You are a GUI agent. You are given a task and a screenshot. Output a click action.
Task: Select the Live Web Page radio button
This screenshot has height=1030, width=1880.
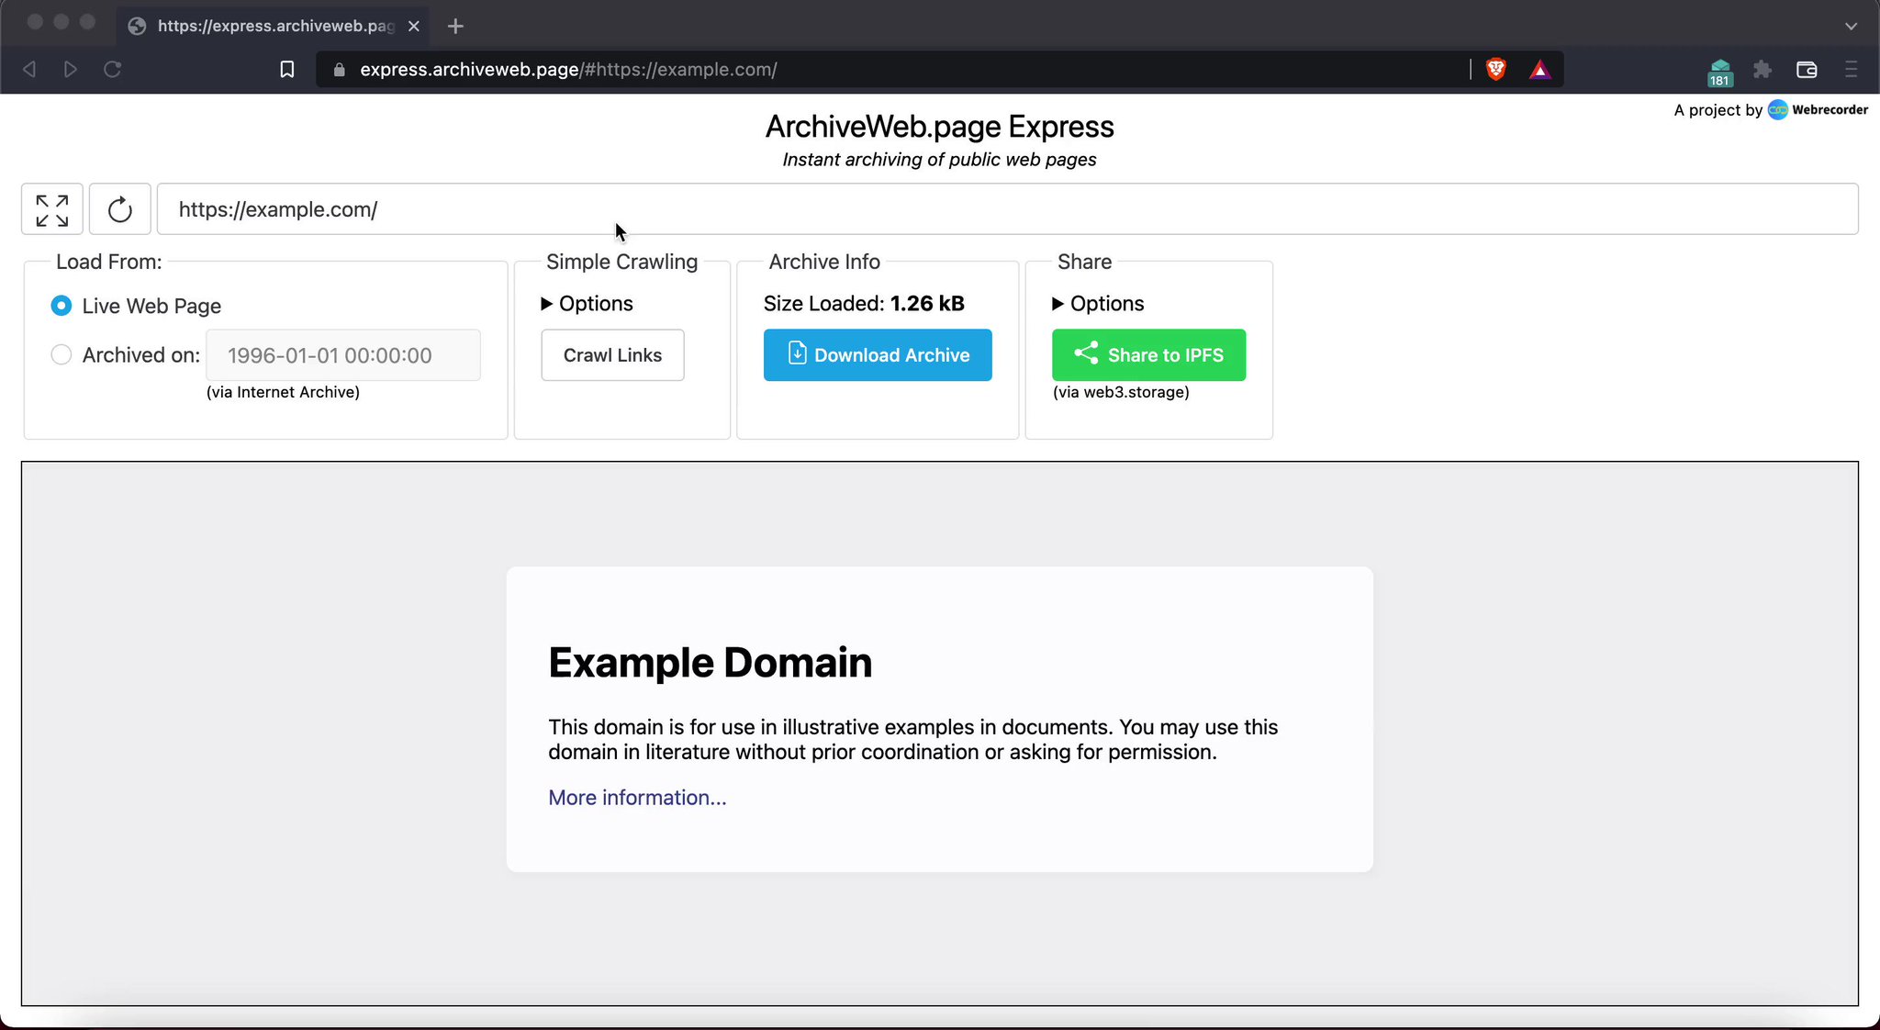coord(61,305)
